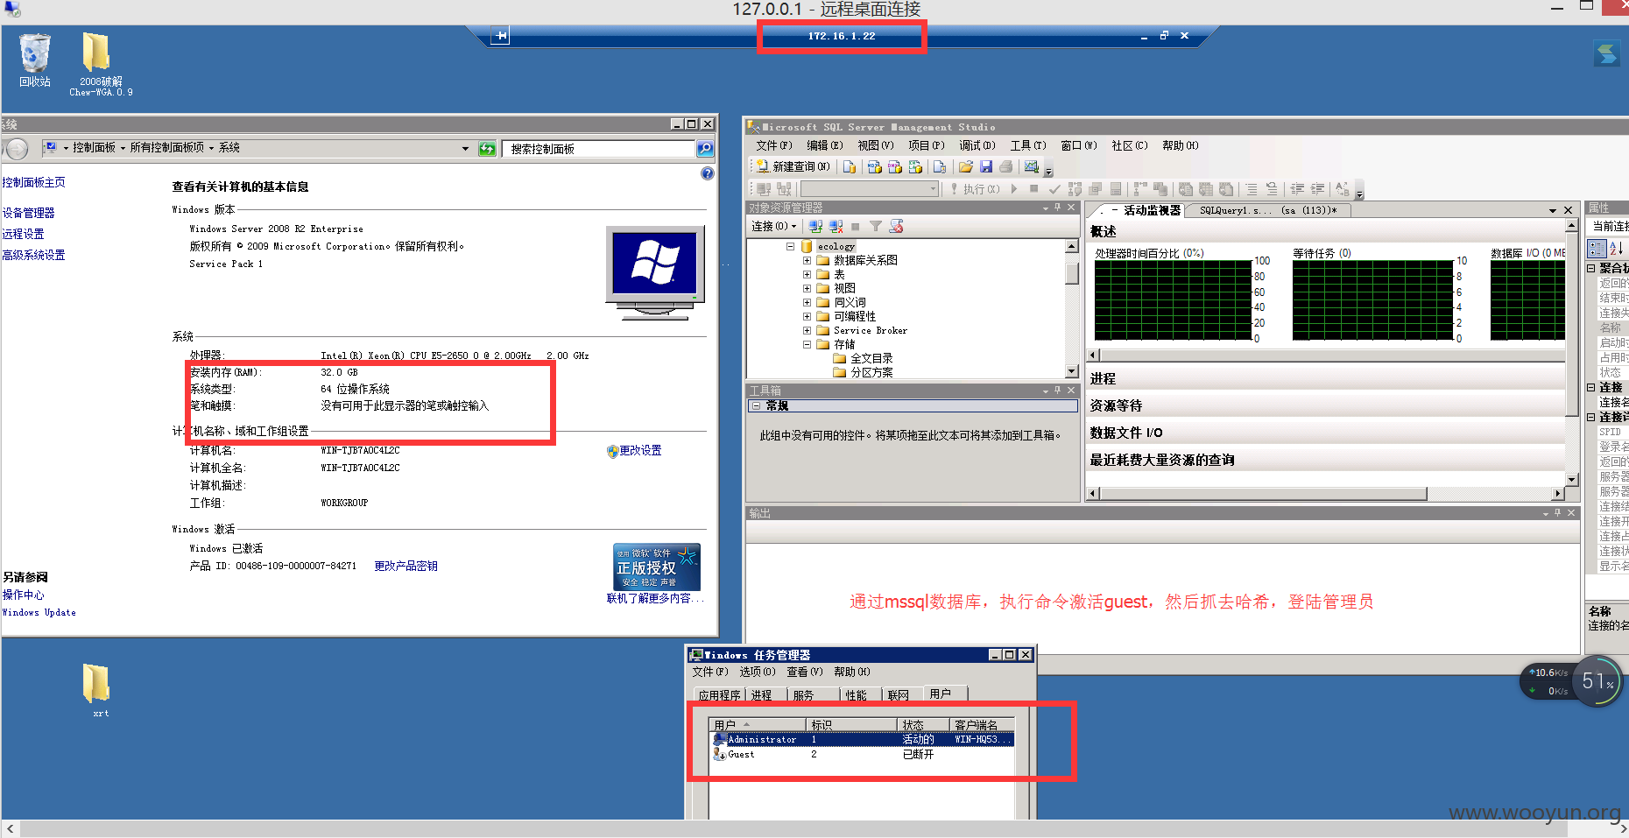Viewport: 1629px width, 838px height.
Task: Switch to the 性能 tab in Task Manager
Action: coord(856,695)
